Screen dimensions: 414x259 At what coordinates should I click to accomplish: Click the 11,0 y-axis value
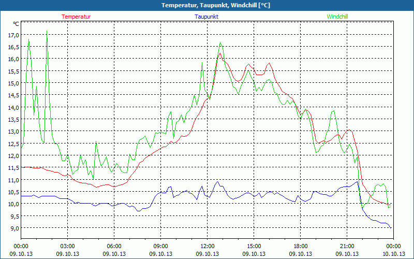click(14, 180)
